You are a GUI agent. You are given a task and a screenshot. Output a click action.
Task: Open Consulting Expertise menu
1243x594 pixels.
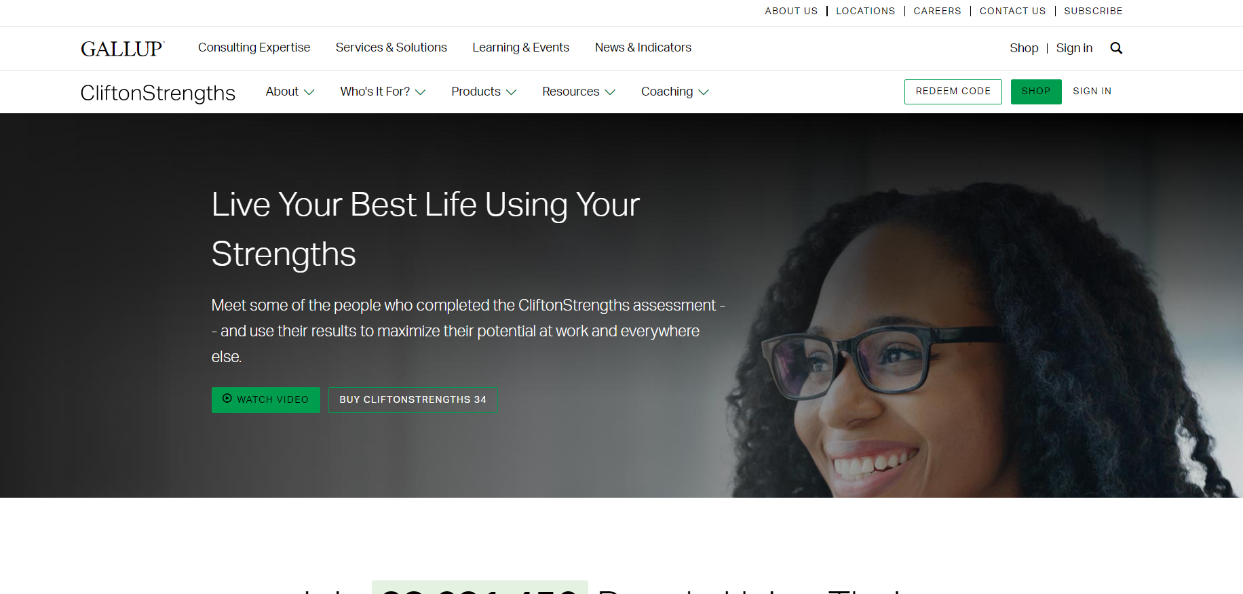(254, 47)
